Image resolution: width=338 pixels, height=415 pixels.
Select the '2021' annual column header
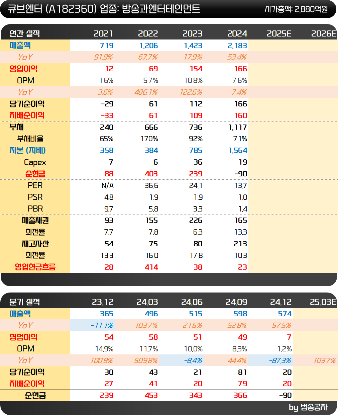(x=103, y=33)
